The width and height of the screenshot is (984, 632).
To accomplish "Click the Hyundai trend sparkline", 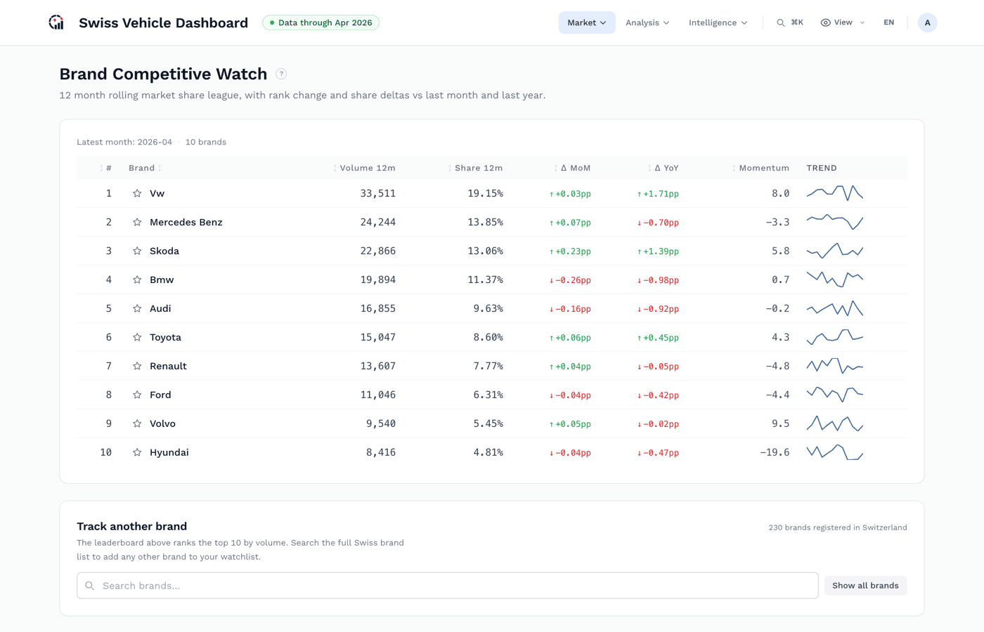I will pyautogui.click(x=835, y=452).
